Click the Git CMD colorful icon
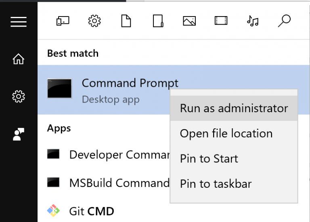Screen dimensions: 310x222 click(x=53, y=211)
